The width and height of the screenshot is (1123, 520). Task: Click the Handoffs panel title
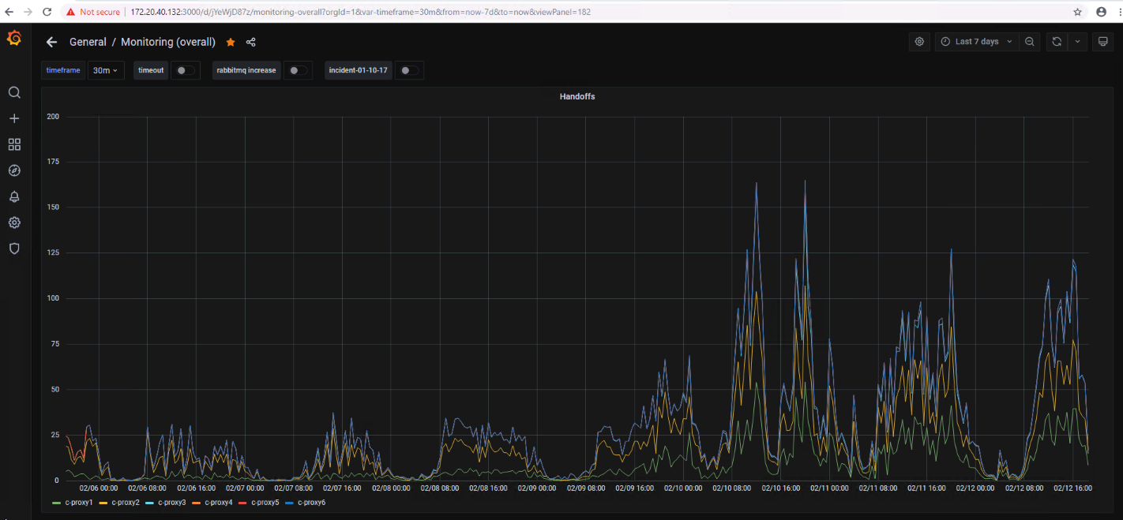click(577, 96)
